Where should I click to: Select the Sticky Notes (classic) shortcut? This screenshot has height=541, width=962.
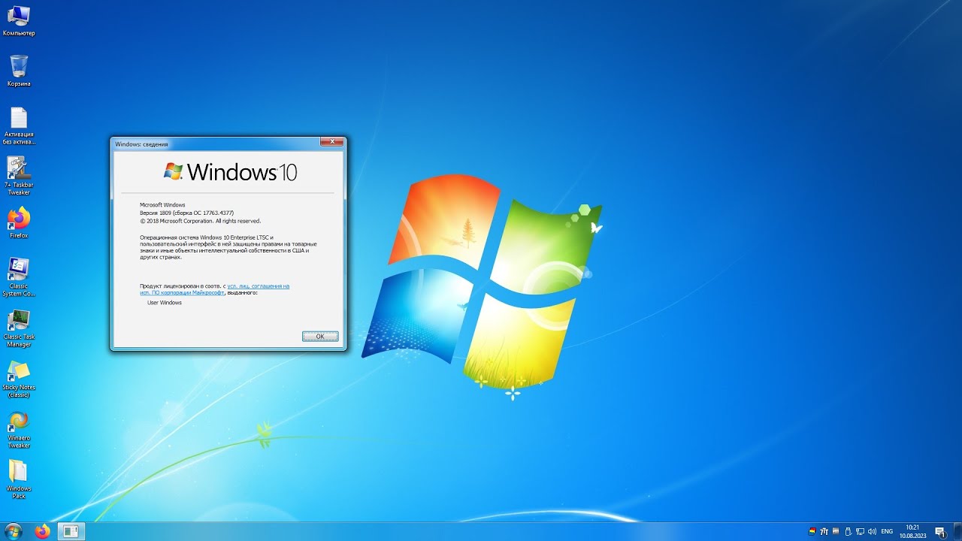[x=19, y=379]
